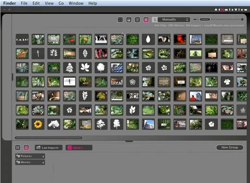The image size is (250, 183).
Task: Open the View menu
Action: 49,3
